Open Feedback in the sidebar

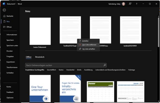10,92
